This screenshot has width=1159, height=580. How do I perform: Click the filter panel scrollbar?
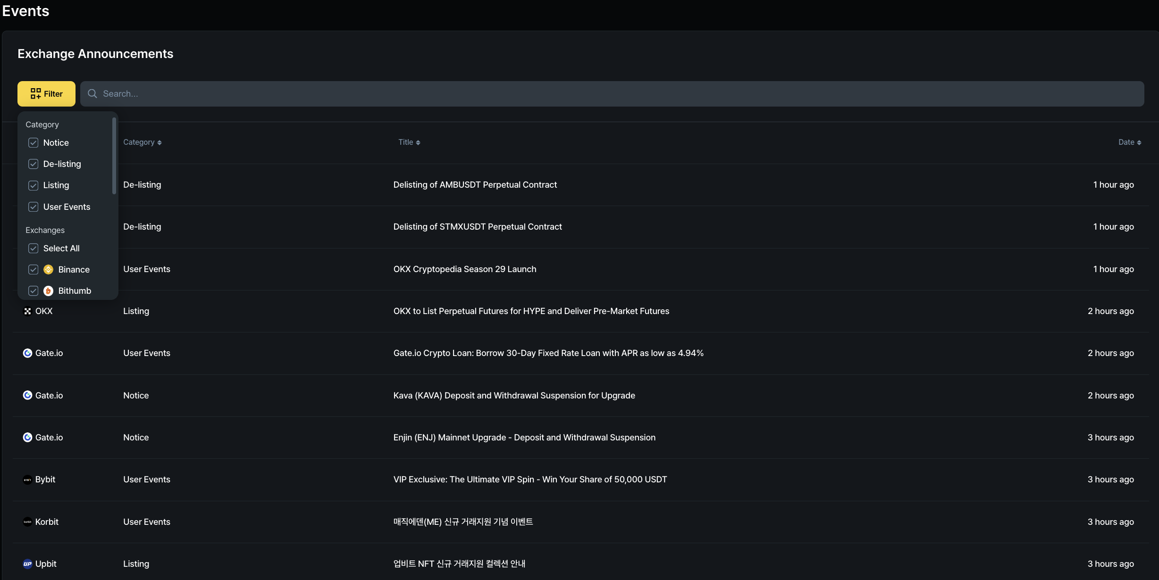click(x=114, y=156)
